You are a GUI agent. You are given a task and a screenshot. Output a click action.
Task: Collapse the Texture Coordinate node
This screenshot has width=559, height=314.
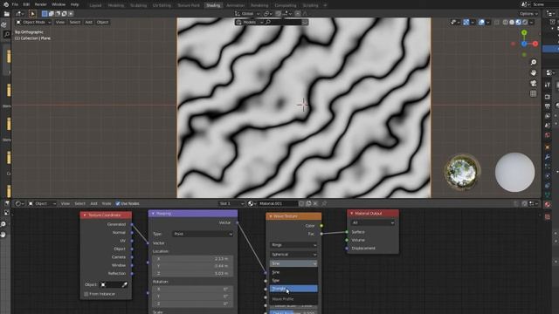[x=85, y=215]
